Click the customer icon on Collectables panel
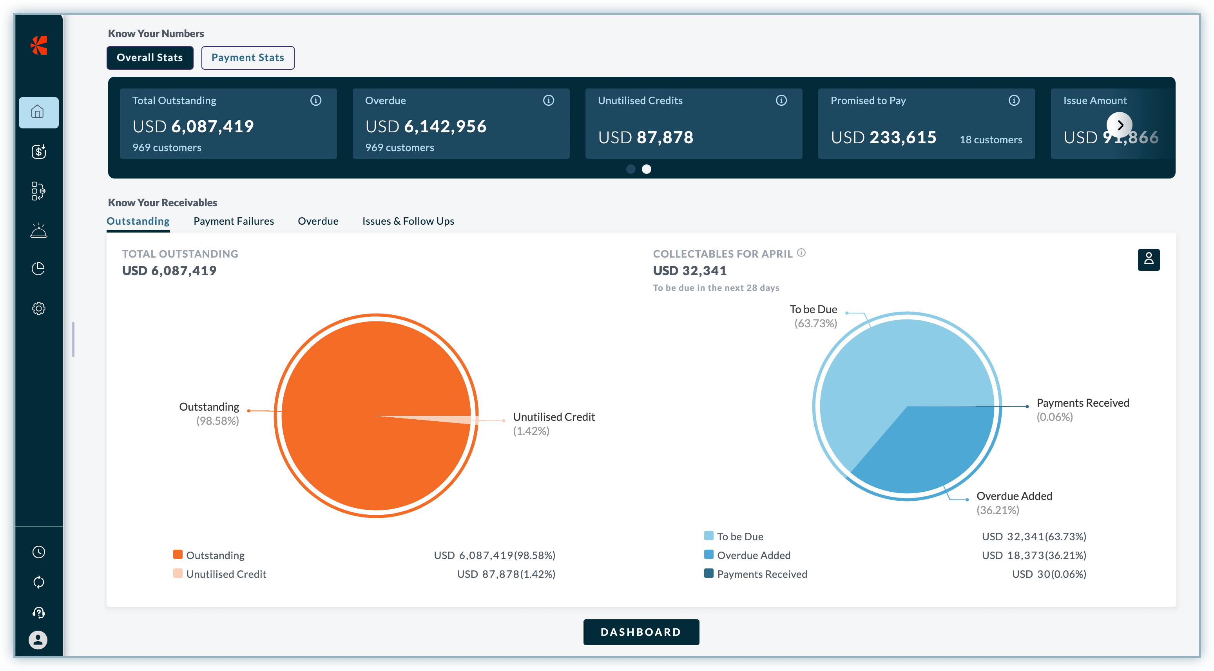Screen dimensions: 1214x671 point(1149,260)
